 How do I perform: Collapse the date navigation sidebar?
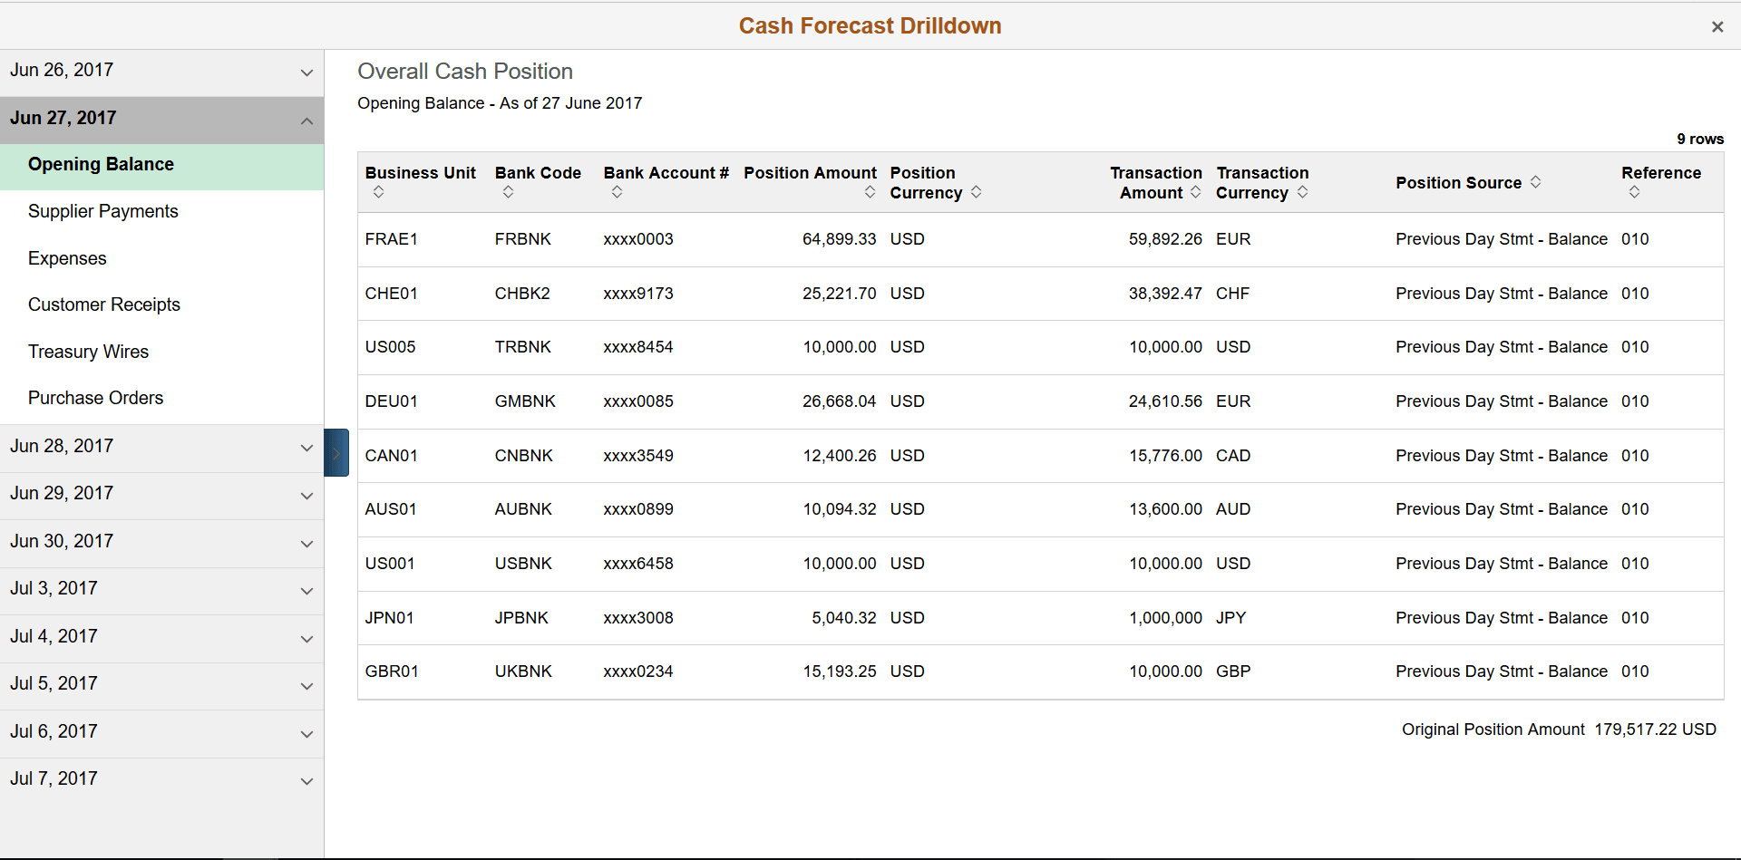coord(336,452)
